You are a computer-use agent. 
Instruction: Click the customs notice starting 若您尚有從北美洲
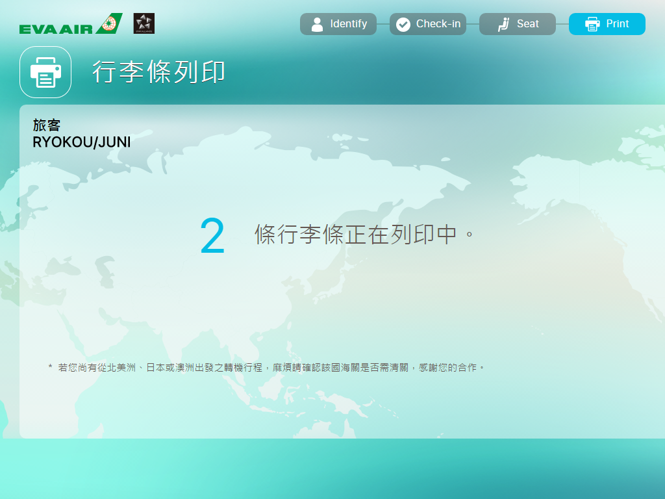(266, 368)
